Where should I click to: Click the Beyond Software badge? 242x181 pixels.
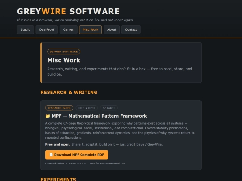coord(64,51)
